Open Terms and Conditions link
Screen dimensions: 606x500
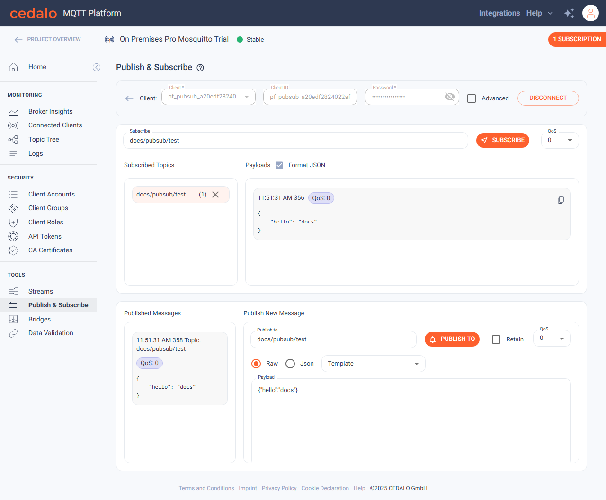[x=206, y=488]
